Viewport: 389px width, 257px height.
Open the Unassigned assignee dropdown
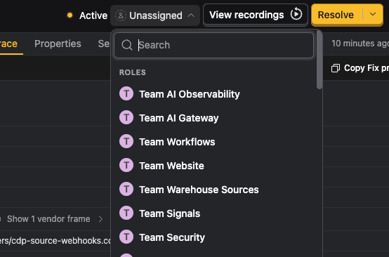pyautogui.click(x=155, y=15)
